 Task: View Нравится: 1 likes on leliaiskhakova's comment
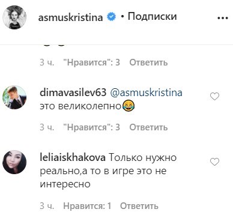click(x=87, y=206)
